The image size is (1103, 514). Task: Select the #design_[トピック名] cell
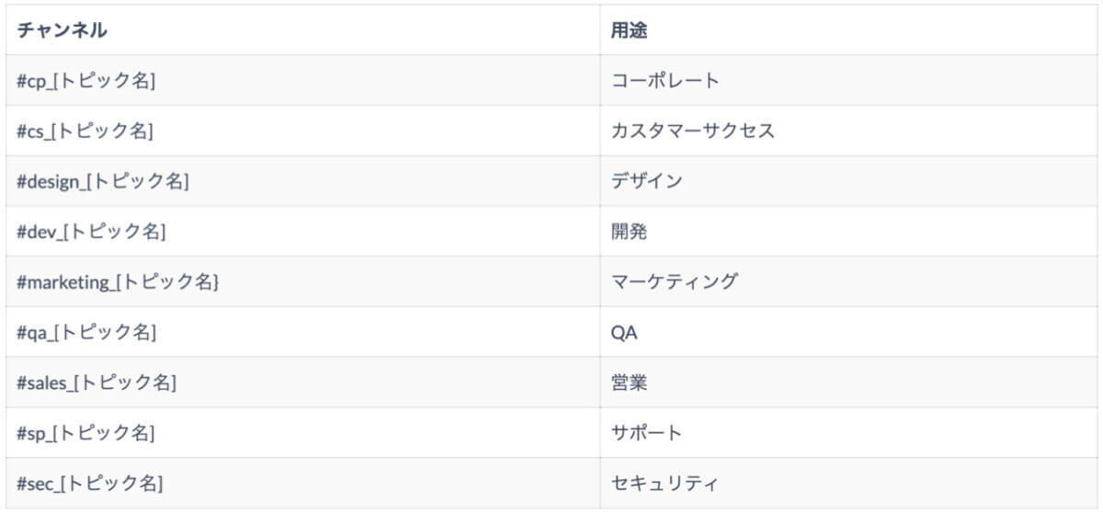point(303,181)
